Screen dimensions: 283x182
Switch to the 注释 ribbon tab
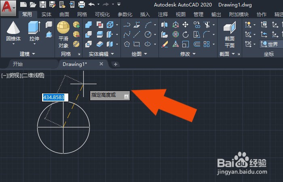click(x=163, y=14)
